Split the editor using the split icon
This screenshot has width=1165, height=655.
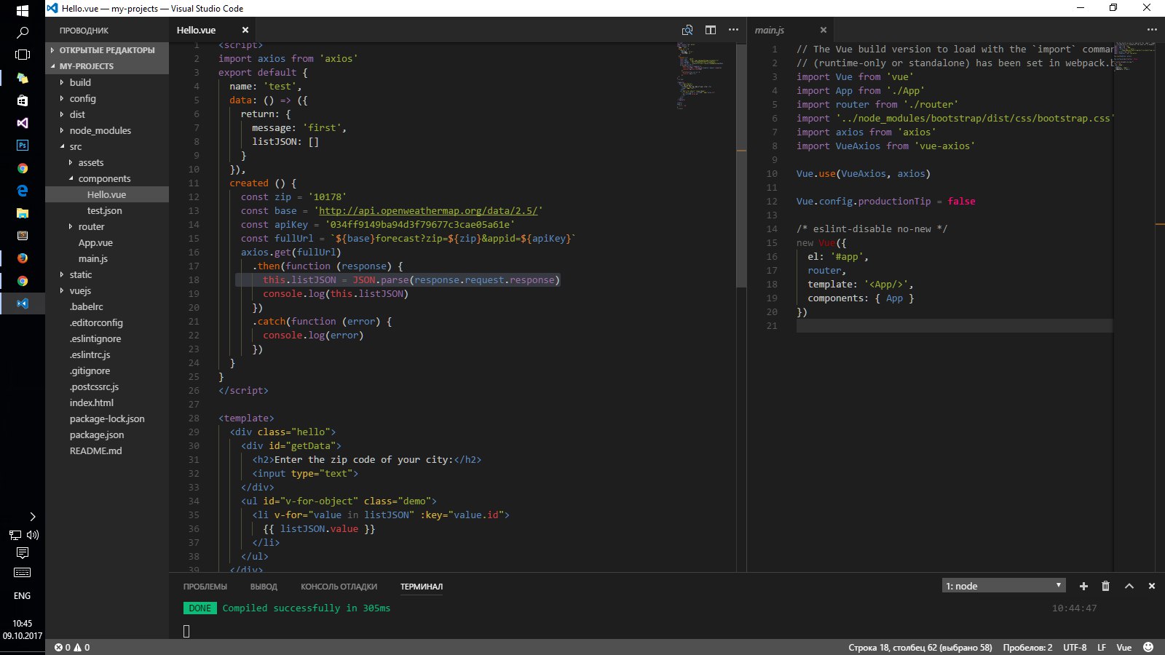[x=711, y=30]
